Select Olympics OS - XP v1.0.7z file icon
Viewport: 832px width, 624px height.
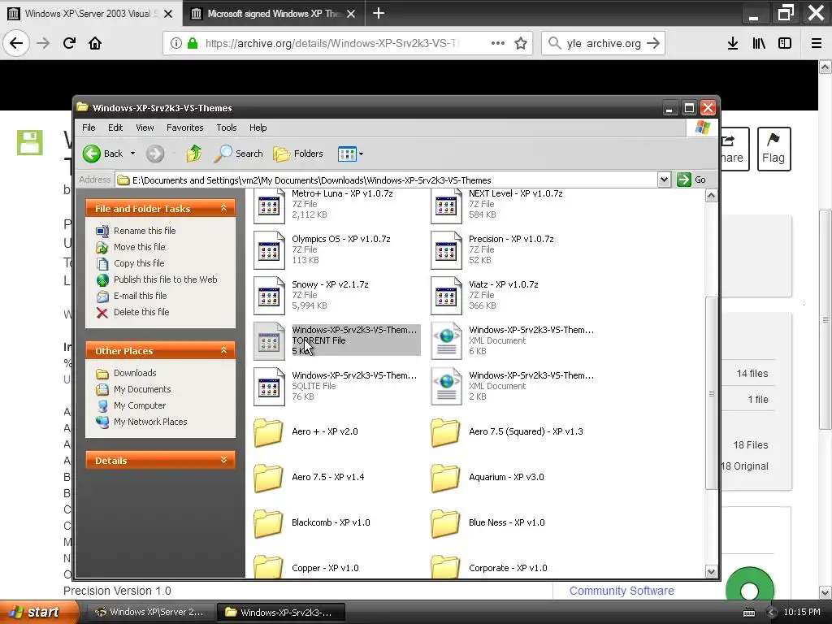pyautogui.click(x=269, y=250)
